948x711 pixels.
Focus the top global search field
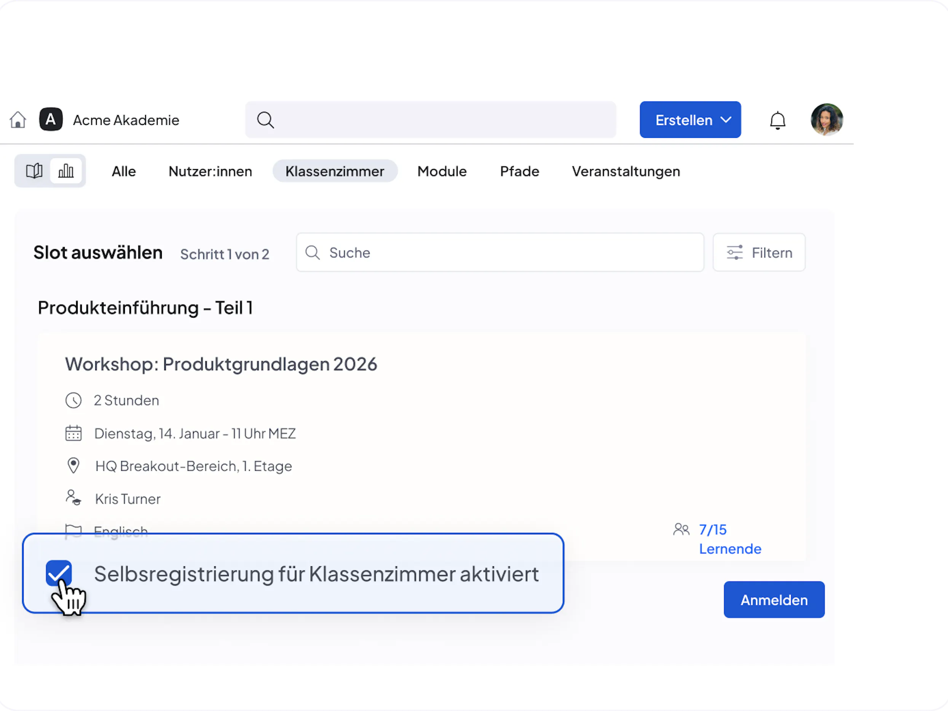pos(431,120)
